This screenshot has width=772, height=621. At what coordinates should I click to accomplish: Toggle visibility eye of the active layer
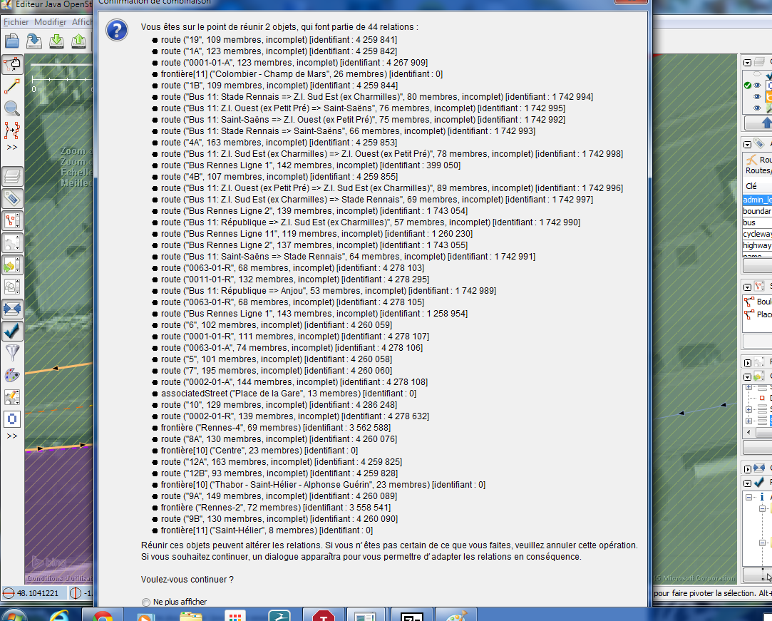pyautogui.click(x=757, y=86)
